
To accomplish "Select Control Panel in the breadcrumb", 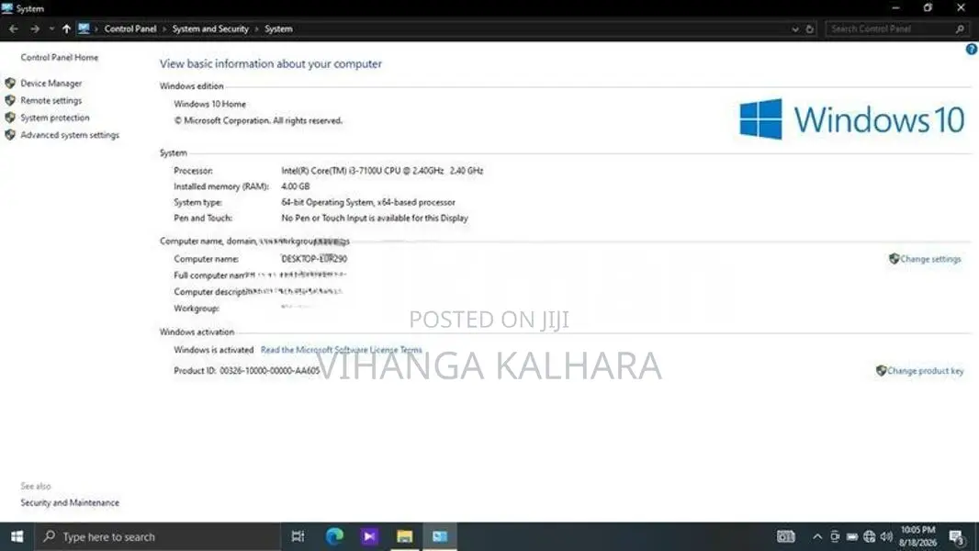I will coord(129,28).
